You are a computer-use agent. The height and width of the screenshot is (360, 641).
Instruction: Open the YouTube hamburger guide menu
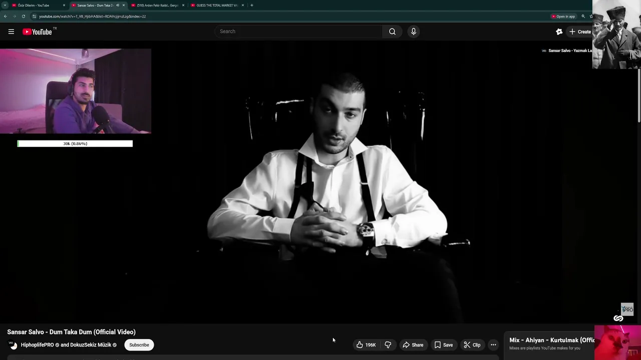click(x=11, y=31)
